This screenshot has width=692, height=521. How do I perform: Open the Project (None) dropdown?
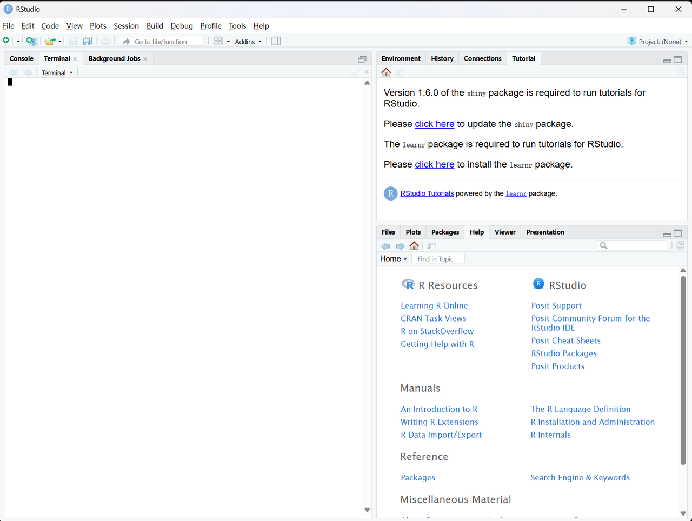click(658, 42)
